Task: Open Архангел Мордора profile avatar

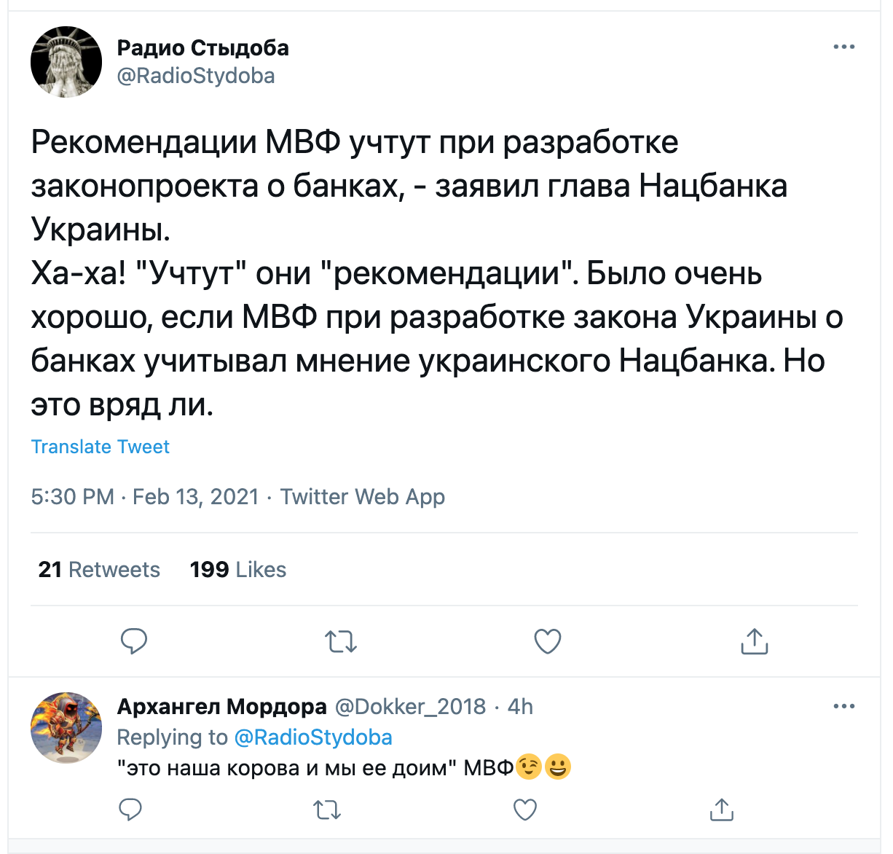Action: (66, 728)
